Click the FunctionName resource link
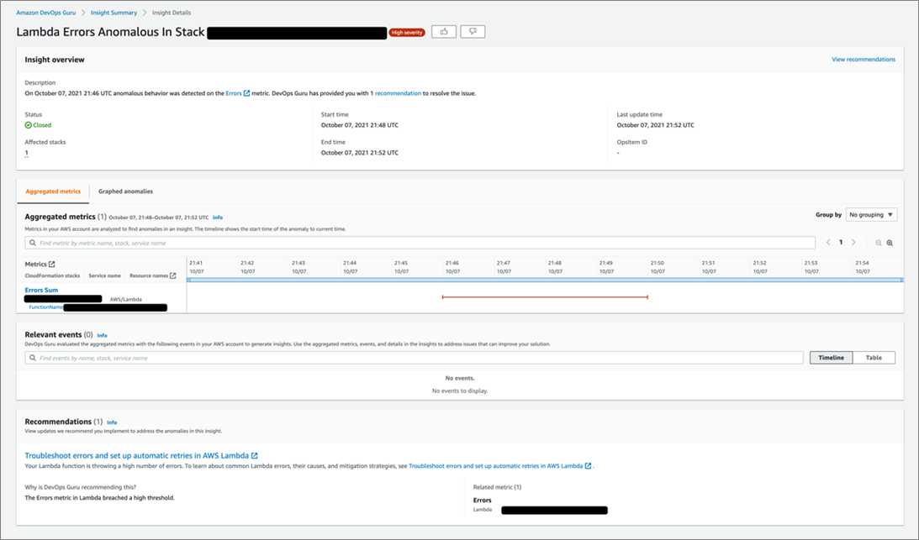 [x=45, y=307]
